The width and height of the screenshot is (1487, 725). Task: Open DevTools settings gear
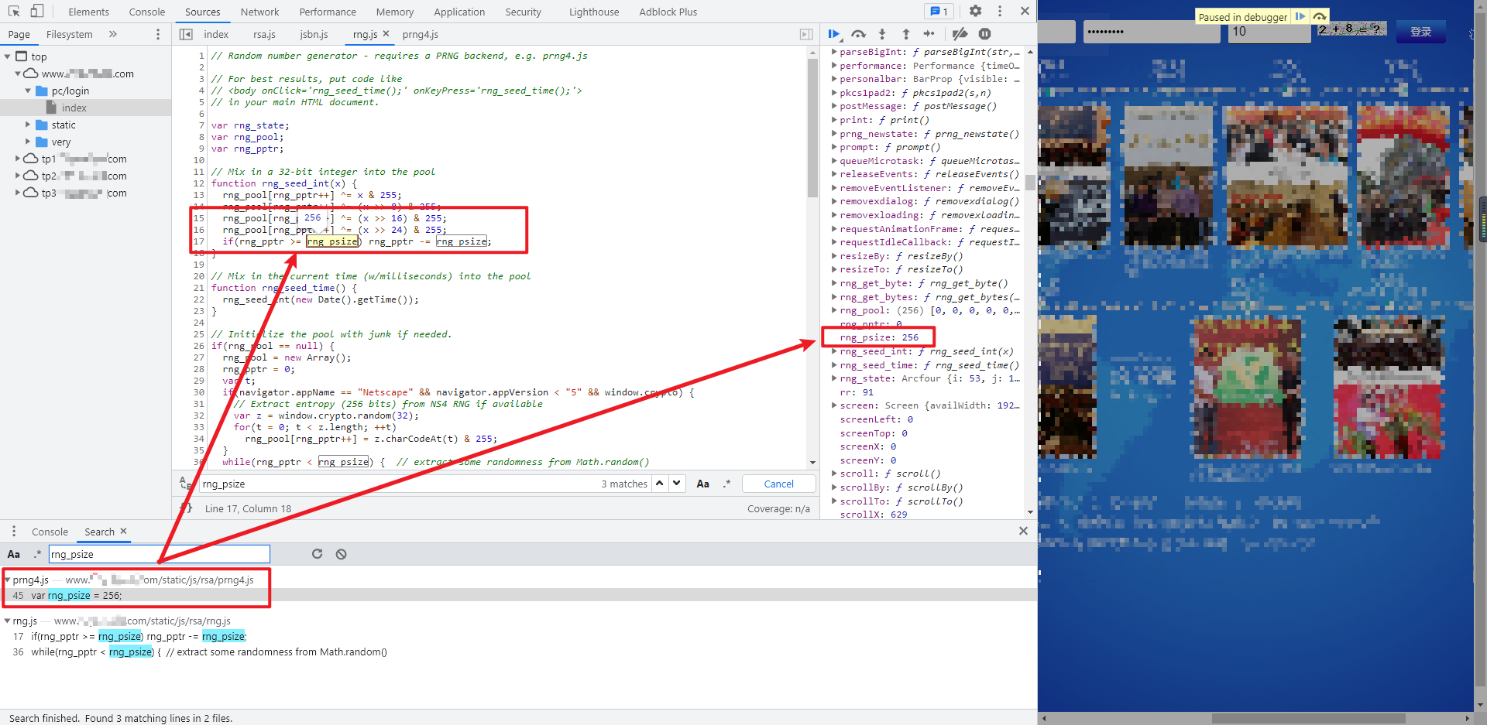[975, 11]
